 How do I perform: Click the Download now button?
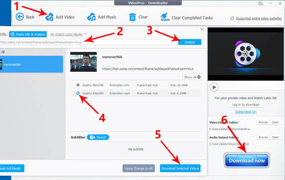(247, 160)
